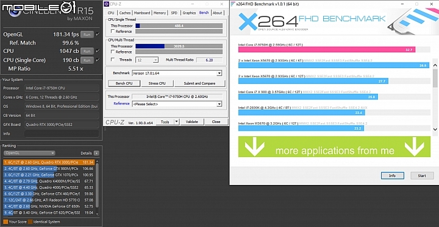Select ranking row 7 ATI Radeon HD 5770
The image size is (439, 227).
tap(49, 200)
